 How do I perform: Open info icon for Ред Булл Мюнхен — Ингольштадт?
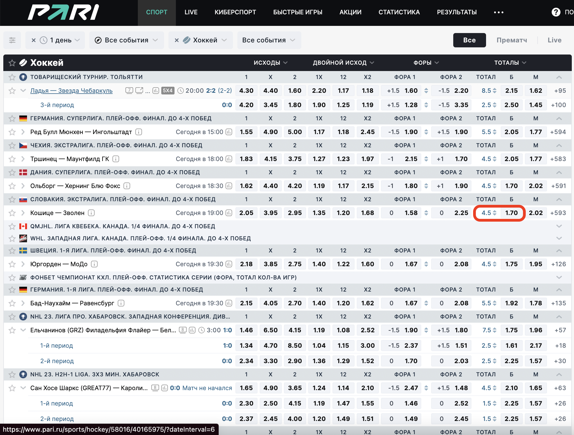pyautogui.click(x=139, y=132)
